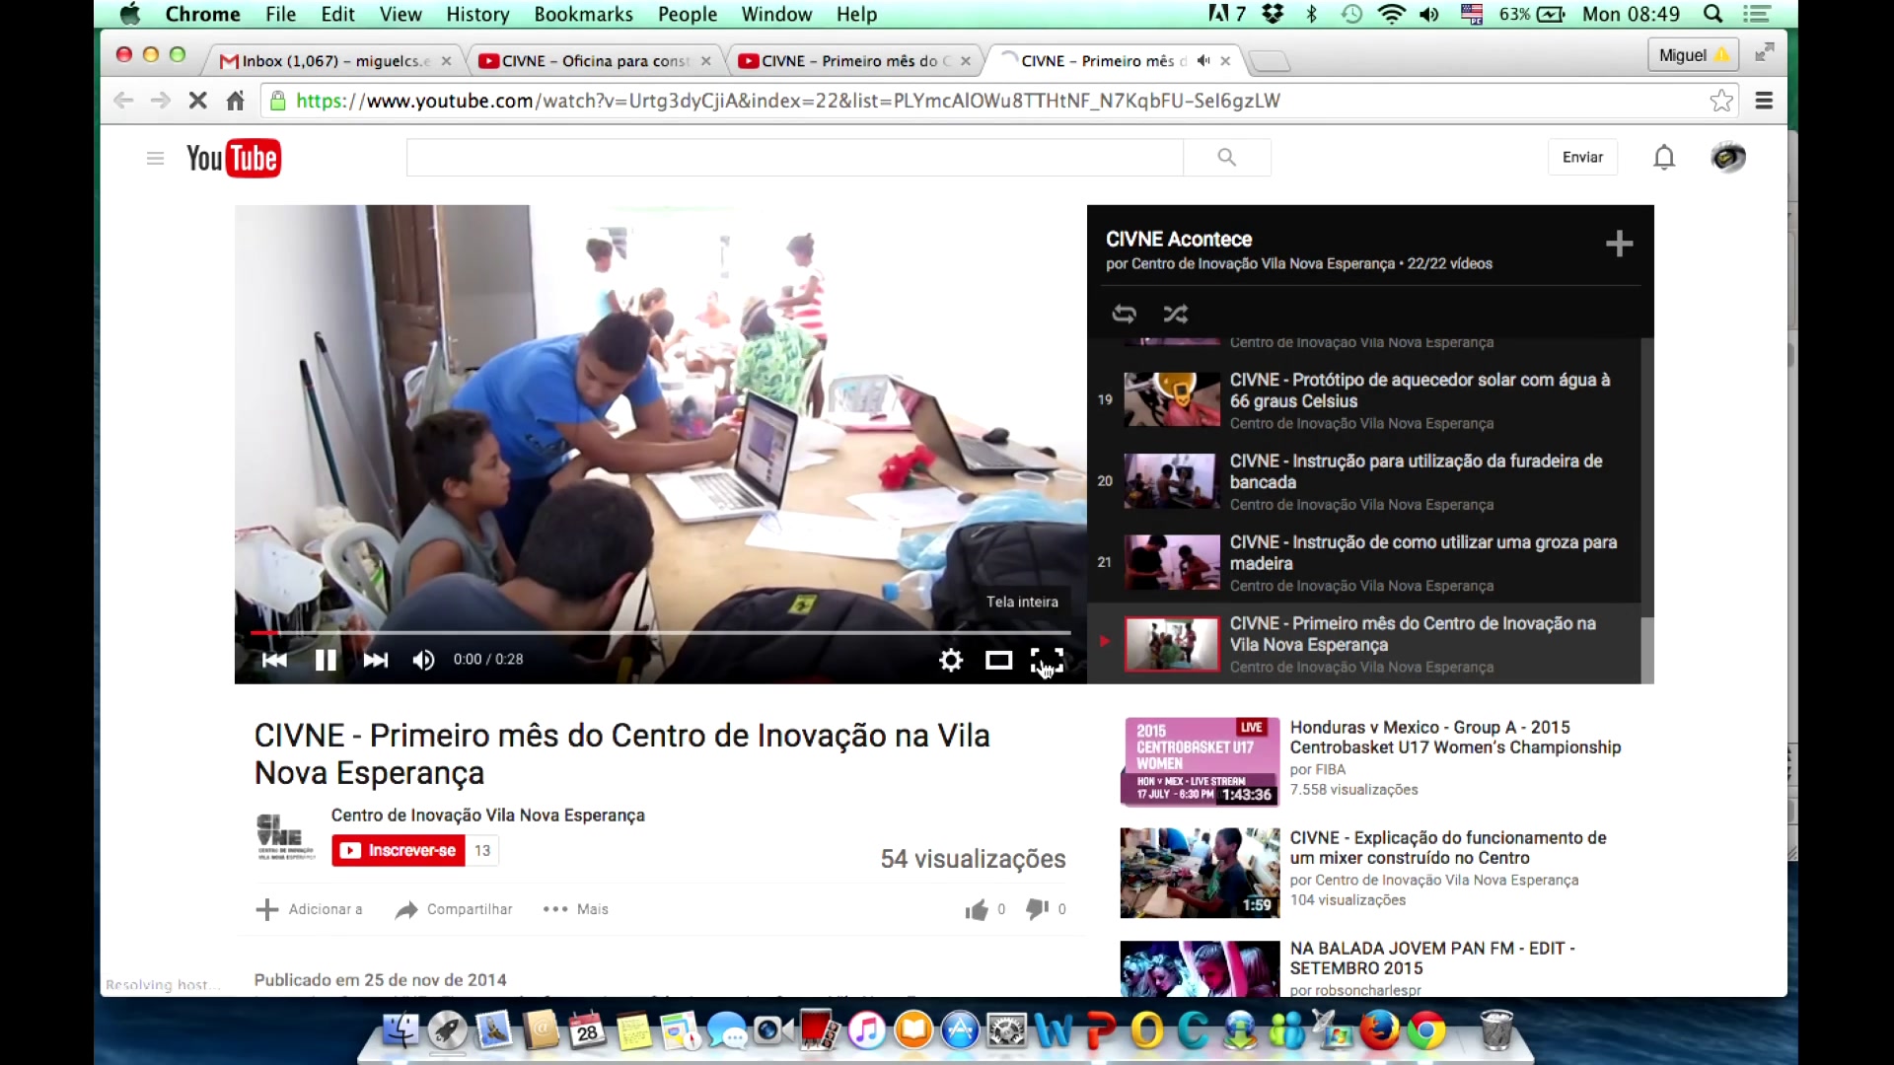Open the YouTube account avatar menu

point(1728,157)
